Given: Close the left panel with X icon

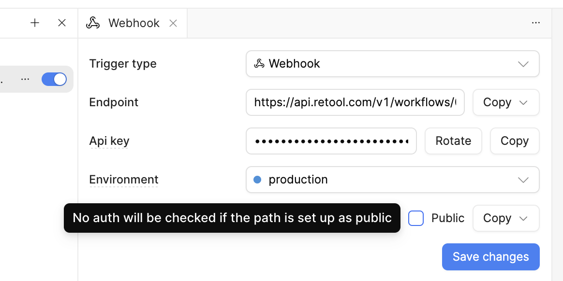Looking at the screenshot, I should point(62,23).
